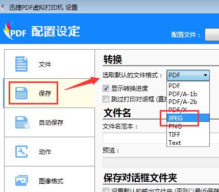Choose PDF/X from format list
This screenshot has width=219, height=192.
tap(188, 110)
